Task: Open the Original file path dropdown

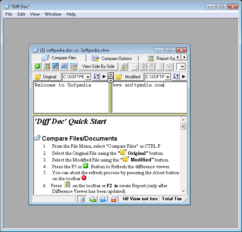Action: coord(88,77)
